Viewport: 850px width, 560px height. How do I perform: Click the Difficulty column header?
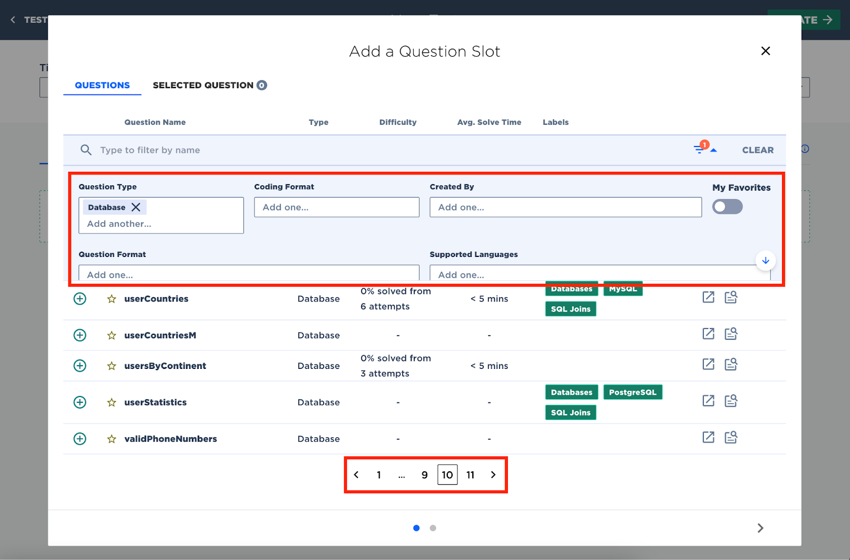pos(398,122)
